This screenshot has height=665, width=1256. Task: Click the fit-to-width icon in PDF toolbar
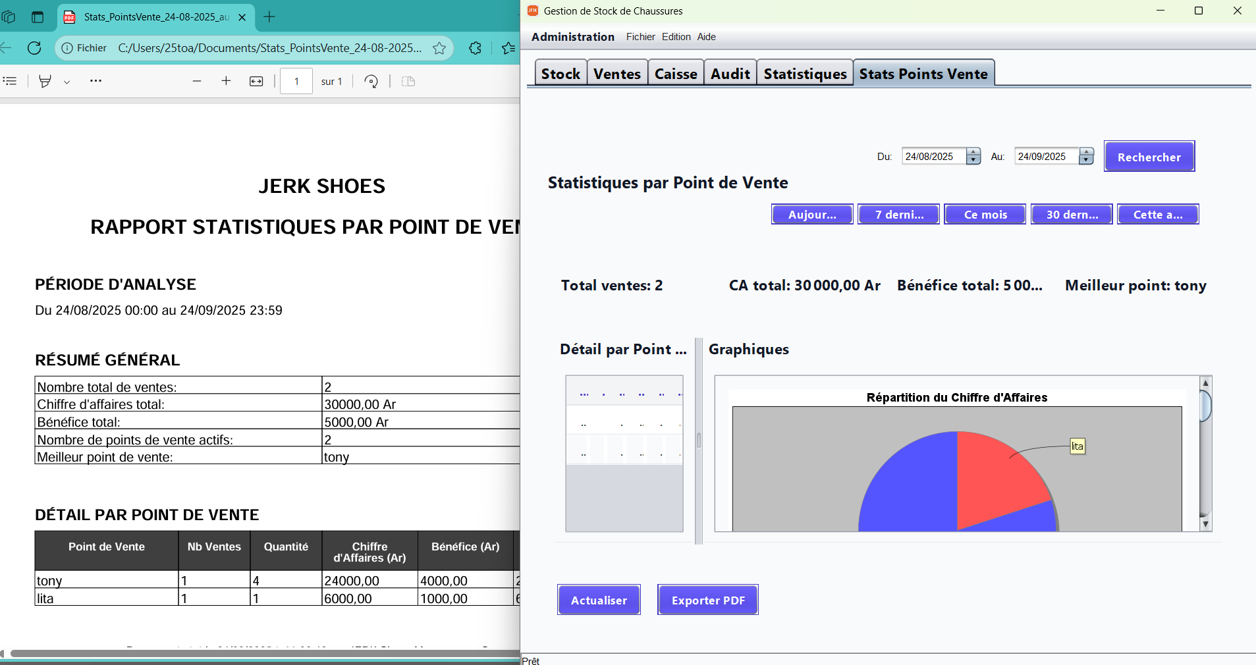tap(256, 81)
